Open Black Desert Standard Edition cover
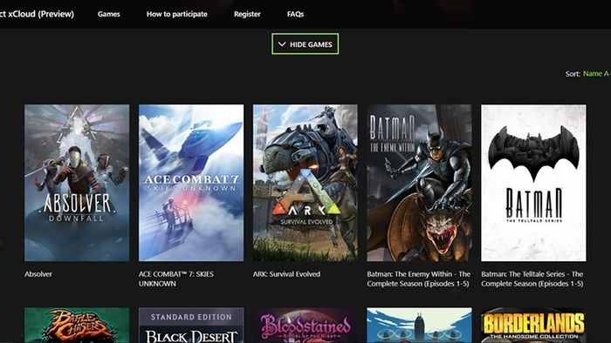Image resolution: width=611 pixels, height=343 pixels. tap(191, 325)
